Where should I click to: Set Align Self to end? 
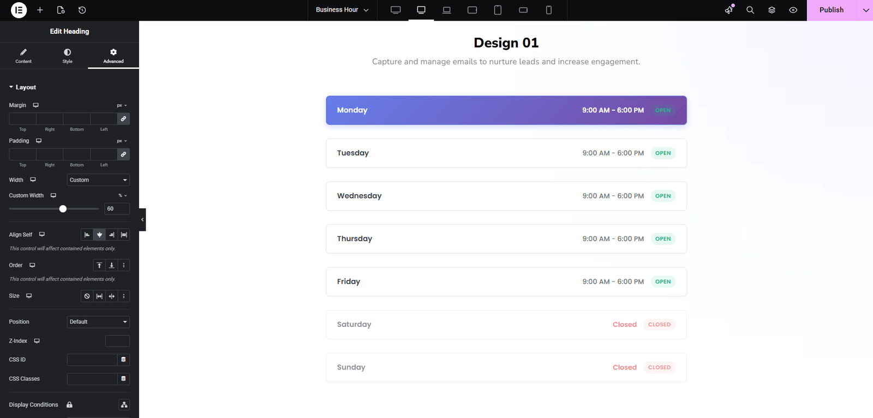point(111,235)
